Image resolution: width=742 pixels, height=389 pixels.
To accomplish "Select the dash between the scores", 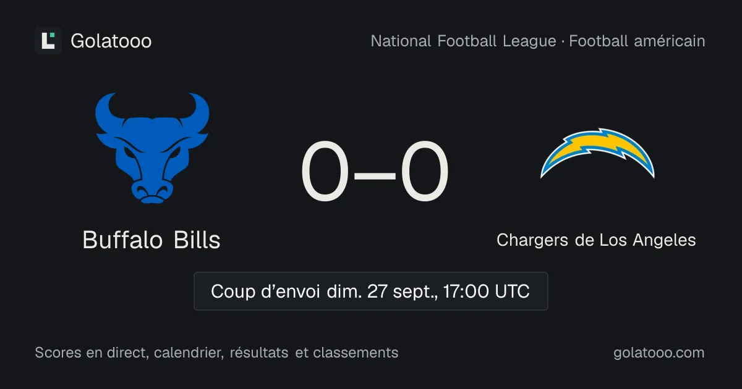I will (374, 175).
